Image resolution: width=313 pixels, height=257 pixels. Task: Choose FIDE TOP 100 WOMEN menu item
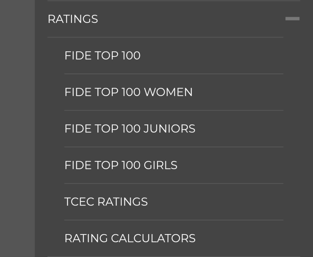(x=128, y=92)
